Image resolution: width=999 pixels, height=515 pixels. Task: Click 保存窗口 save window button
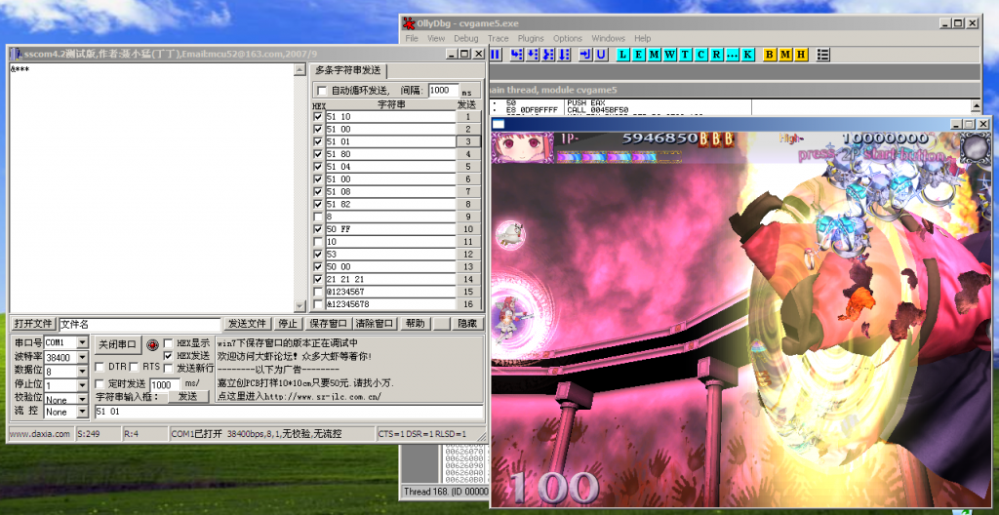coord(329,324)
